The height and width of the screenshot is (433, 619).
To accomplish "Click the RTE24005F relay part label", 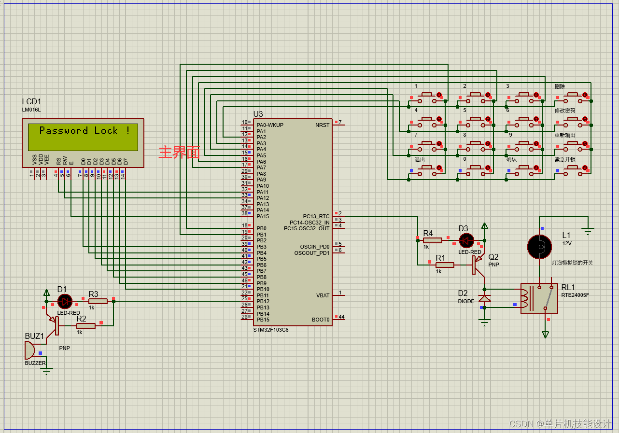I will tap(575, 294).
